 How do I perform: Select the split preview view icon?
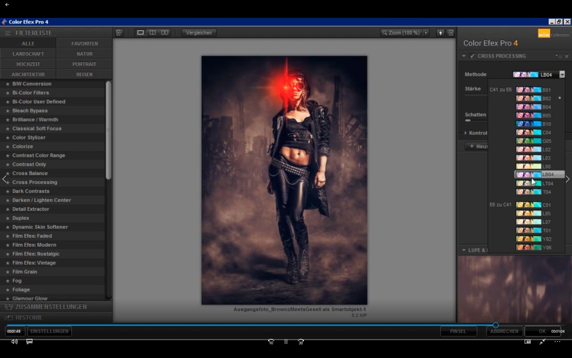click(x=152, y=32)
